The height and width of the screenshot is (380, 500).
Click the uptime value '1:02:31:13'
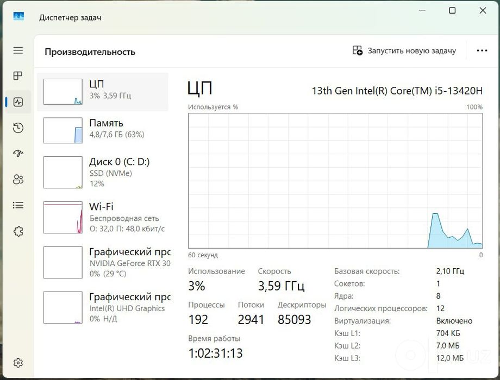[x=216, y=353]
